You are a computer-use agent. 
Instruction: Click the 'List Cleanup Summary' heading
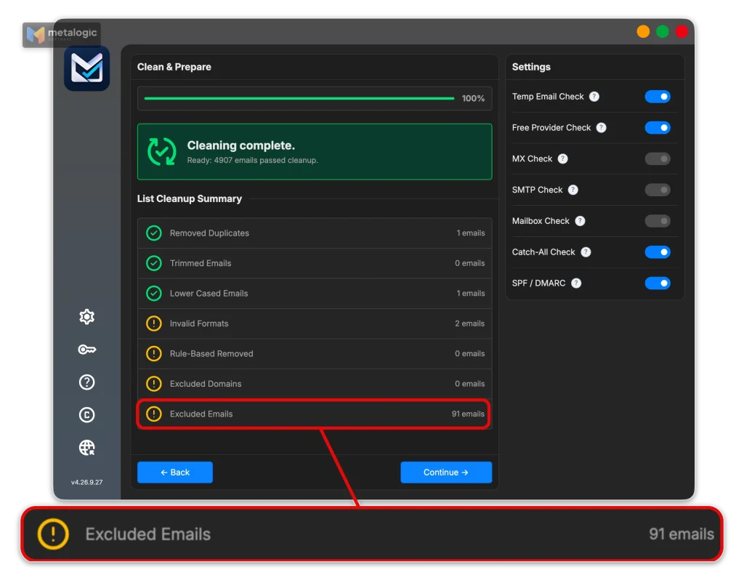pyautogui.click(x=190, y=199)
